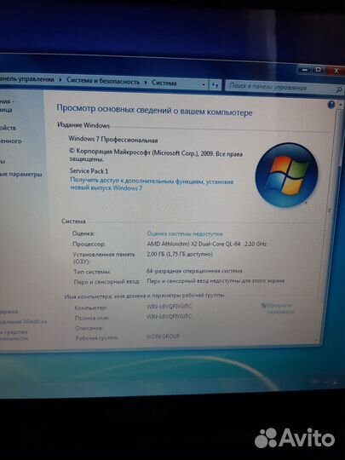This screenshot has height=460, width=345.
Task: Open the Получить доступ к дополнительным функциям link
Action: 152,184
